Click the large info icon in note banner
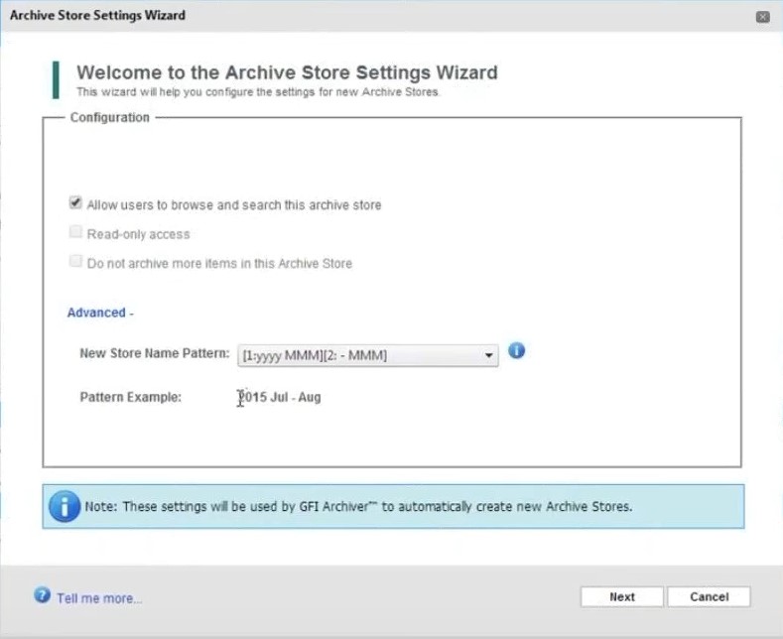Screen dimensions: 783x639 click(64, 506)
